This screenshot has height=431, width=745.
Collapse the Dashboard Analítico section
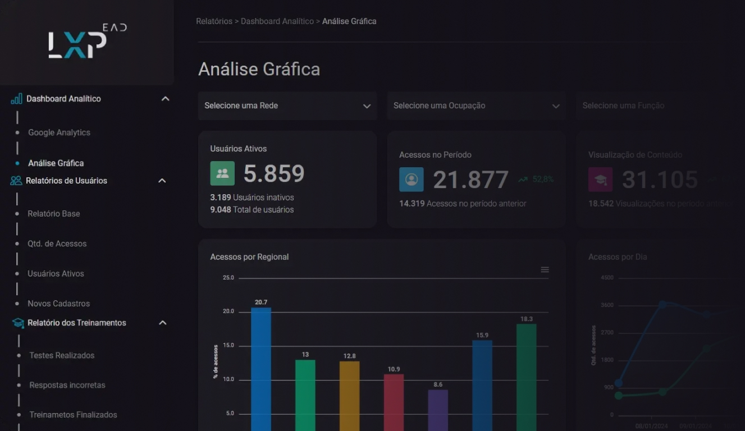tap(165, 99)
